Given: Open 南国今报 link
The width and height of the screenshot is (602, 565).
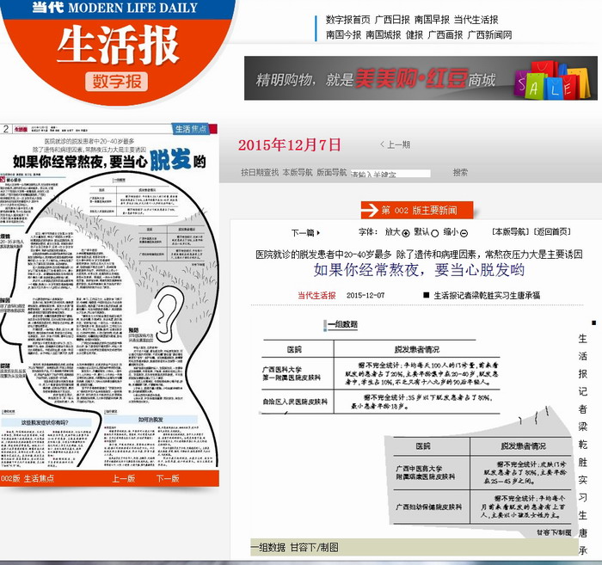Looking at the screenshot, I should tap(344, 35).
